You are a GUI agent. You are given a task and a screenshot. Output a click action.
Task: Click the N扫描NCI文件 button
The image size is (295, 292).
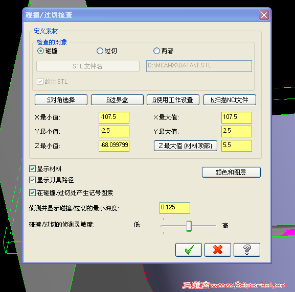(x=230, y=100)
